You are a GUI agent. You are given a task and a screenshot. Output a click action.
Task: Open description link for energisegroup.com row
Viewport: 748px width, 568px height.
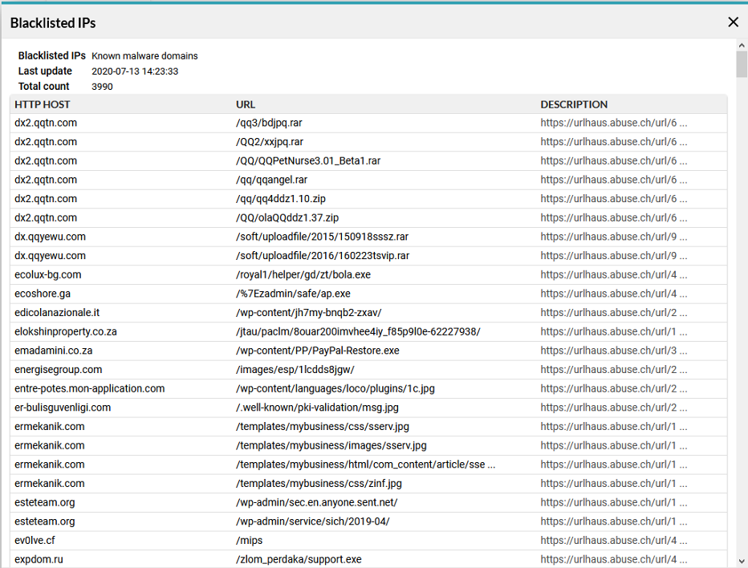click(613, 370)
